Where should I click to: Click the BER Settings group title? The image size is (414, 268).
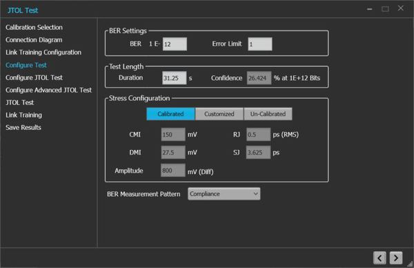[x=128, y=31]
